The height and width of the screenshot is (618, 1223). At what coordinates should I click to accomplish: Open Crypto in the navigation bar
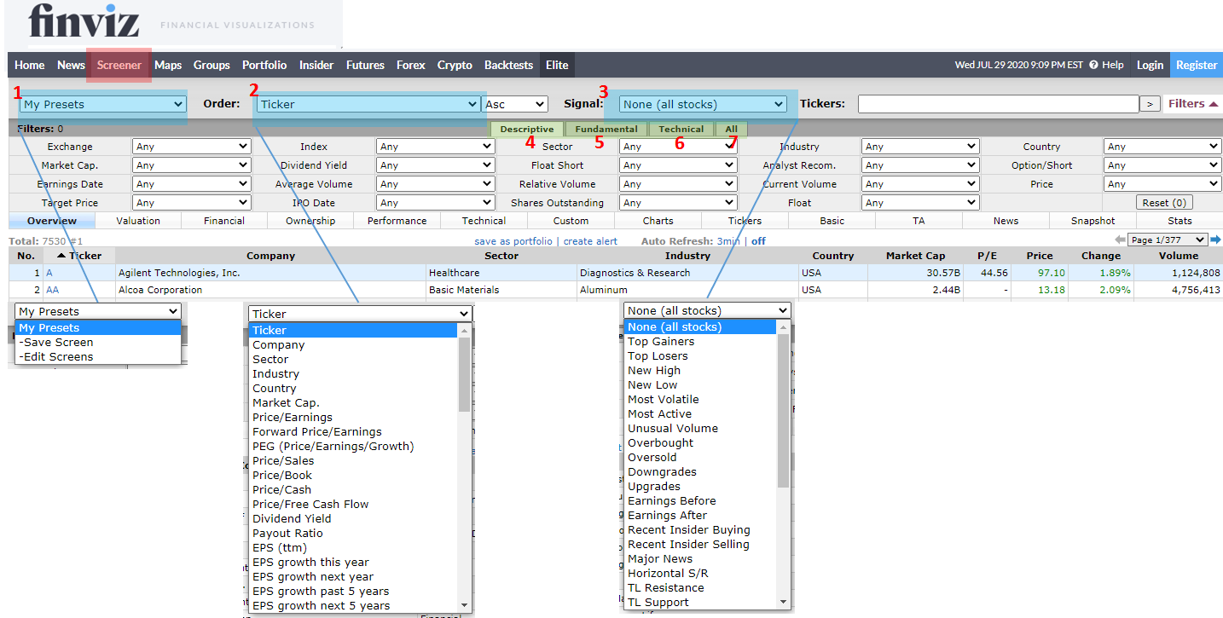coord(455,65)
